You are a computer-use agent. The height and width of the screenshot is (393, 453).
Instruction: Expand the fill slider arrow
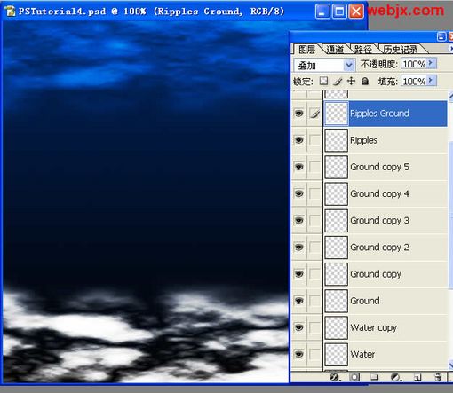point(431,81)
